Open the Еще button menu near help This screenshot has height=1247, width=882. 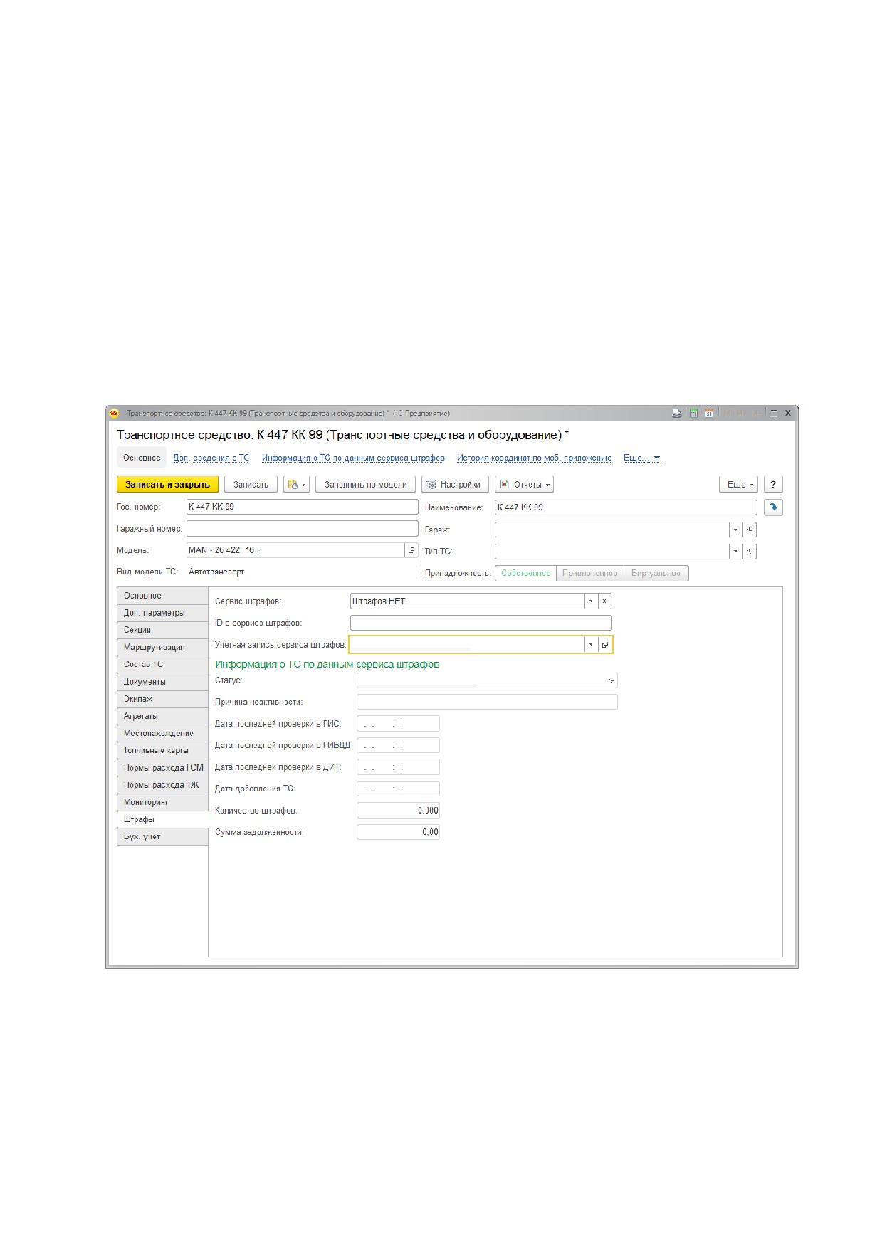pyautogui.click(x=739, y=485)
